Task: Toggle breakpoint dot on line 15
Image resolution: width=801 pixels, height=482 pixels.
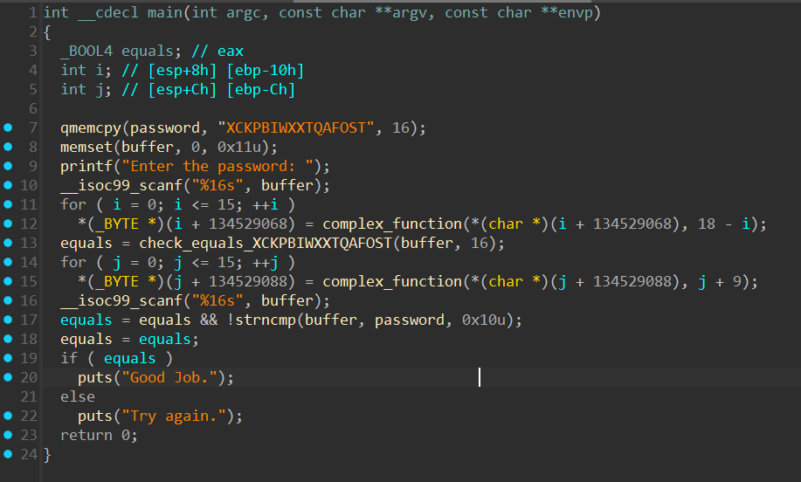Action: 8,281
